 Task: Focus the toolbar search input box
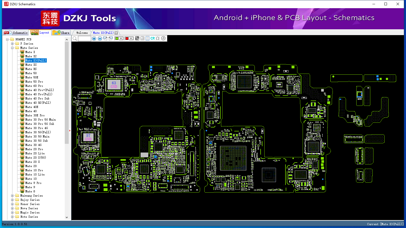point(85,39)
